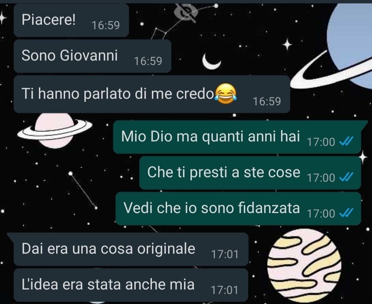Image resolution: width=372 pixels, height=304 pixels.
Task: Click the 17:01 timestamp on 'Dai era una cosa originale'
Action: (x=225, y=254)
